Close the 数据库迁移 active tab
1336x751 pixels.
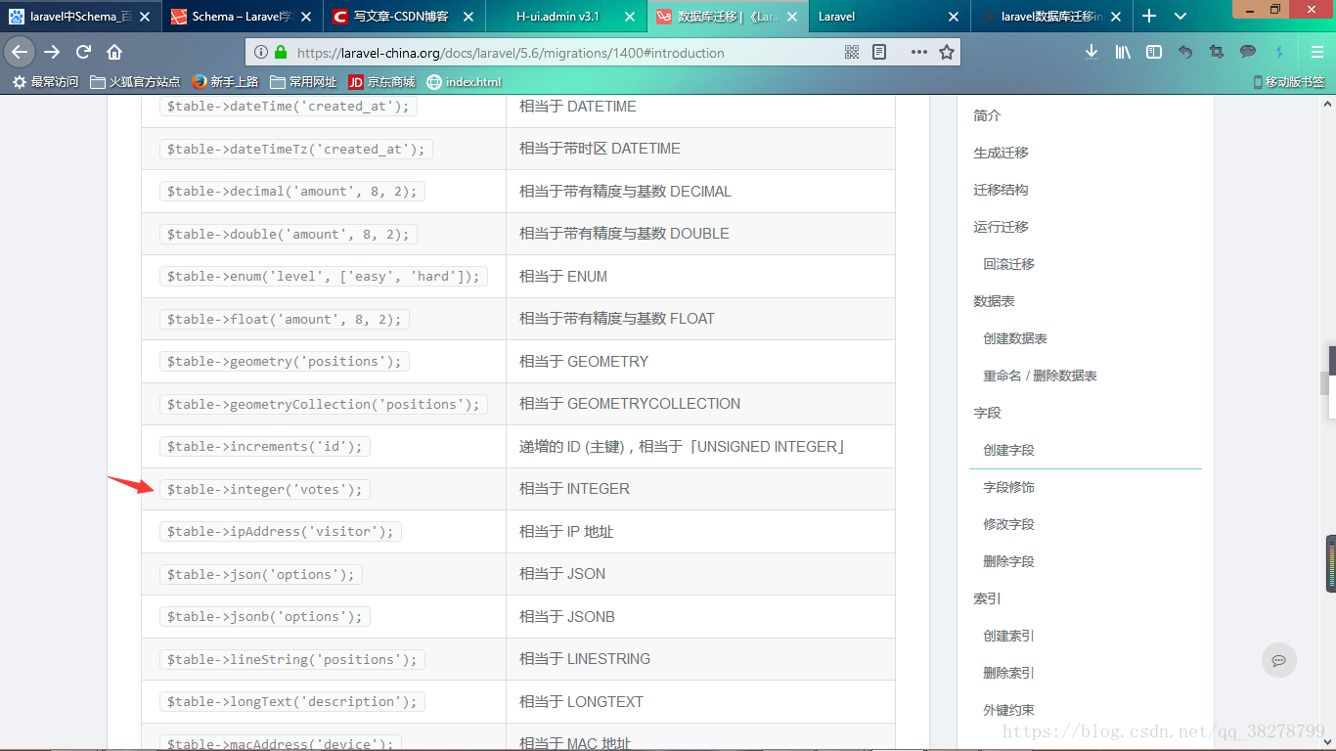791,17
